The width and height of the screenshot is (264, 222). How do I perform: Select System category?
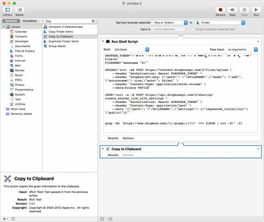(x=20, y=95)
